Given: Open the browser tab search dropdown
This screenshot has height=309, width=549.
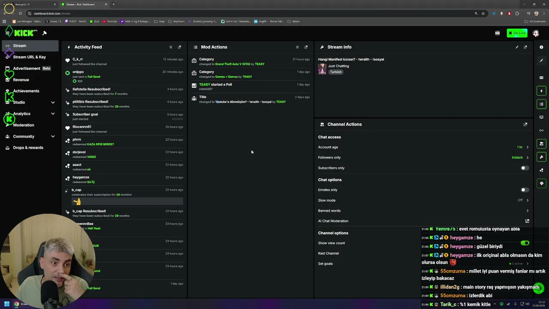Looking at the screenshot, I should 5,4.
